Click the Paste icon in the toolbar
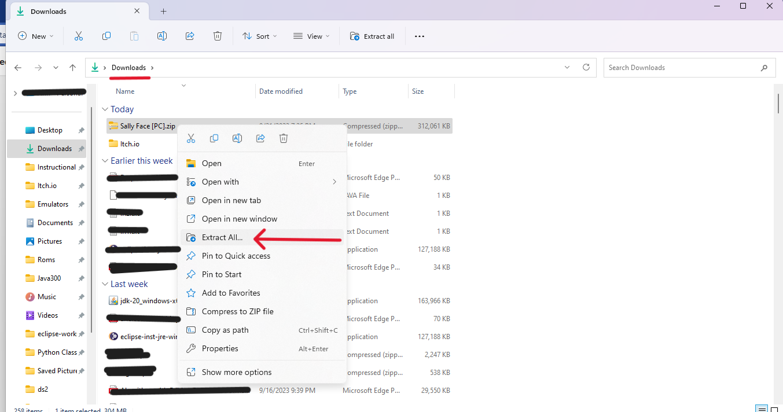This screenshot has width=783, height=412. point(134,36)
